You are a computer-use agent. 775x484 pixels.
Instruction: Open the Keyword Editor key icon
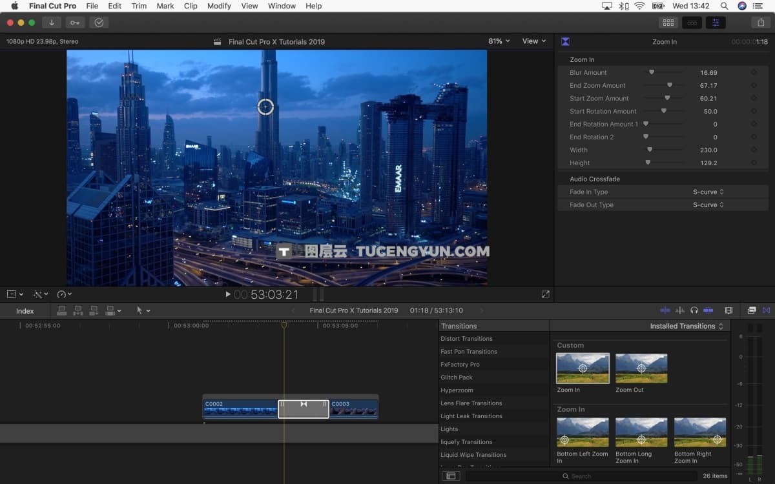75,23
